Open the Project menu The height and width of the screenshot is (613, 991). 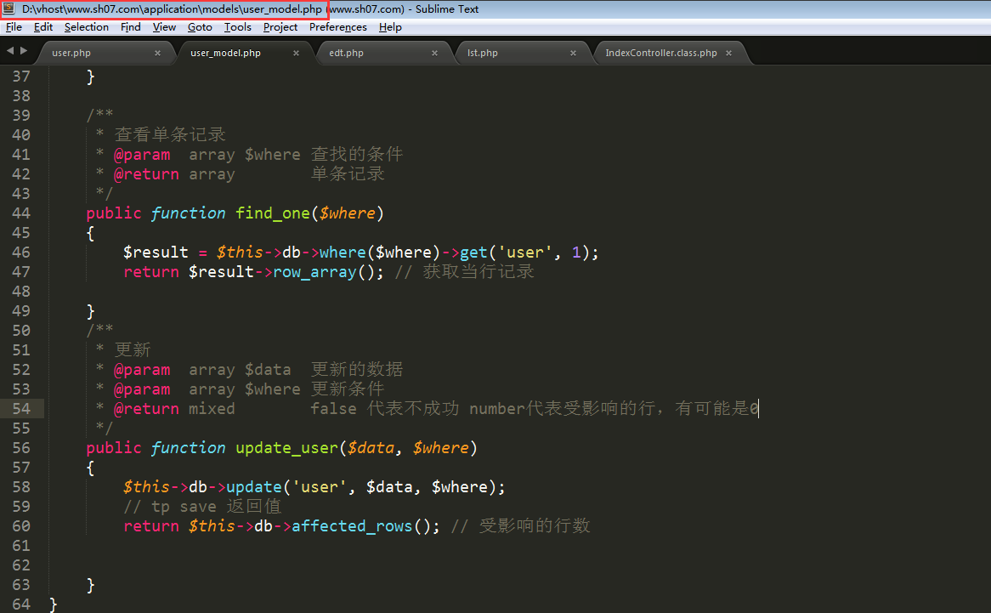point(280,27)
